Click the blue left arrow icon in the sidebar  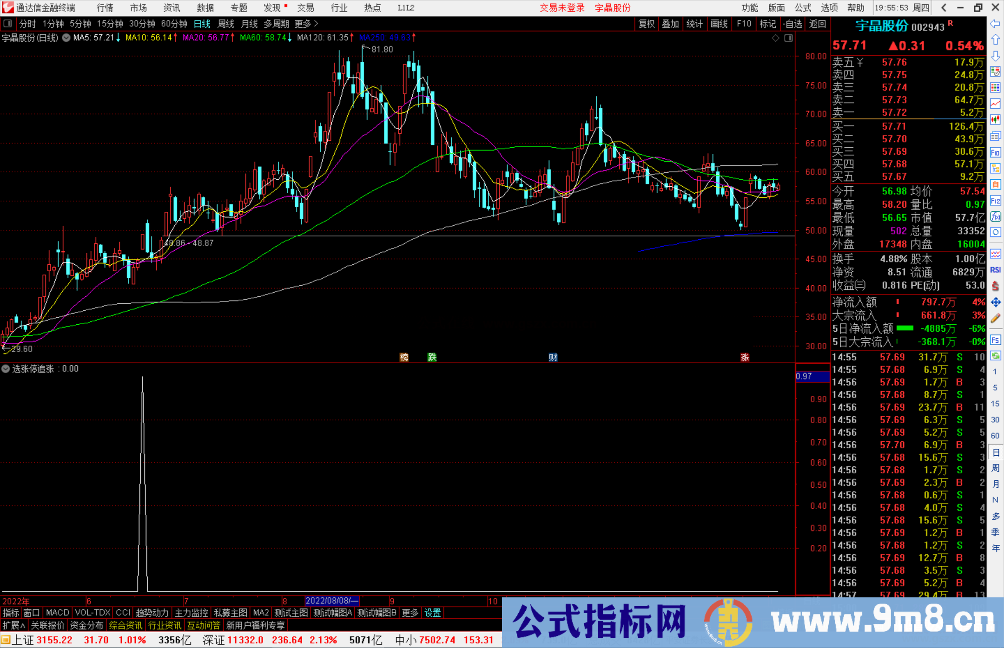995,24
